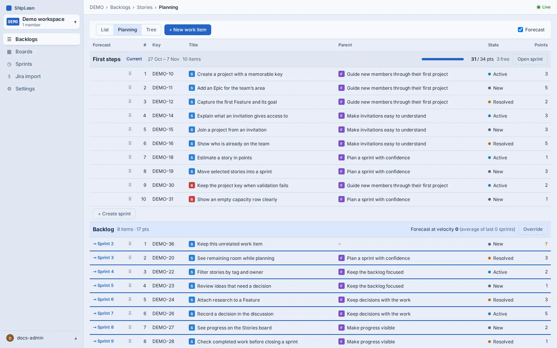Viewport: 557px width, 348px height.
Task: Click the Settings gear icon in sidebar
Action: point(9,89)
